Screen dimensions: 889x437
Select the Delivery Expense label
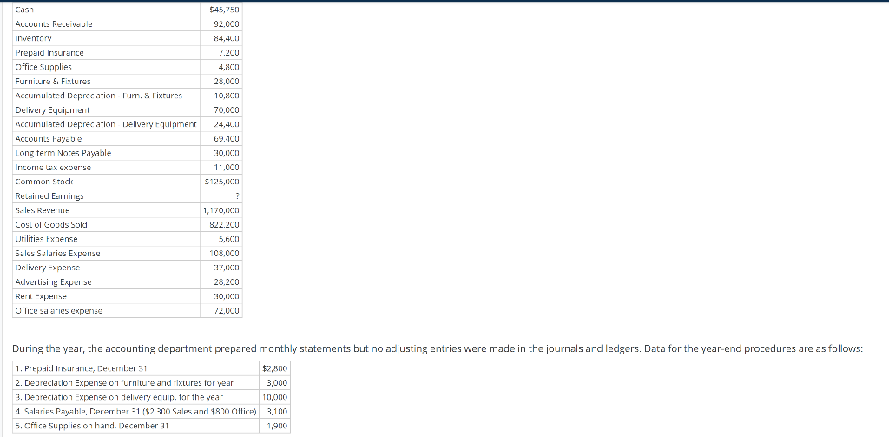point(48,268)
